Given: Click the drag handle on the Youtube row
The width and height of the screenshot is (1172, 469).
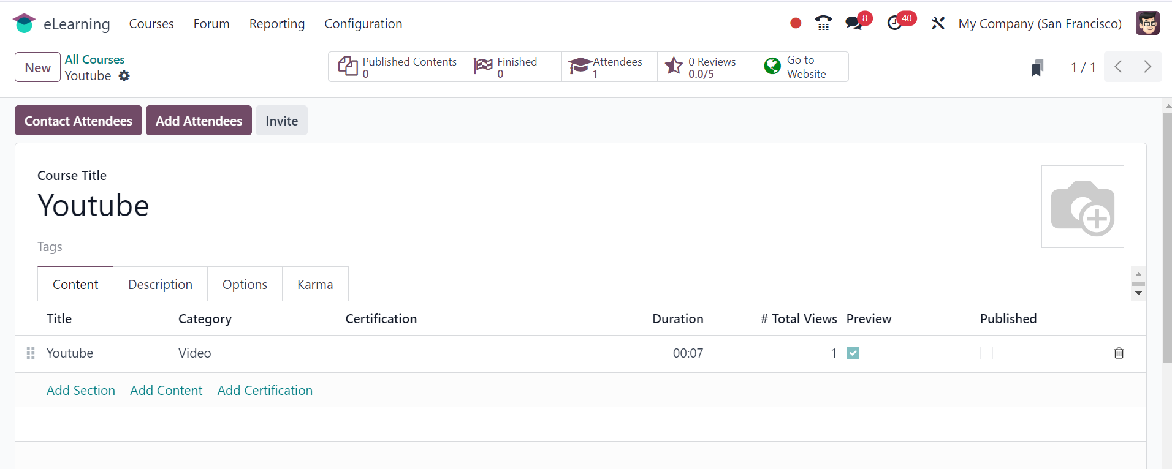Looking at the screenshot, I should (x=31, y=353).
